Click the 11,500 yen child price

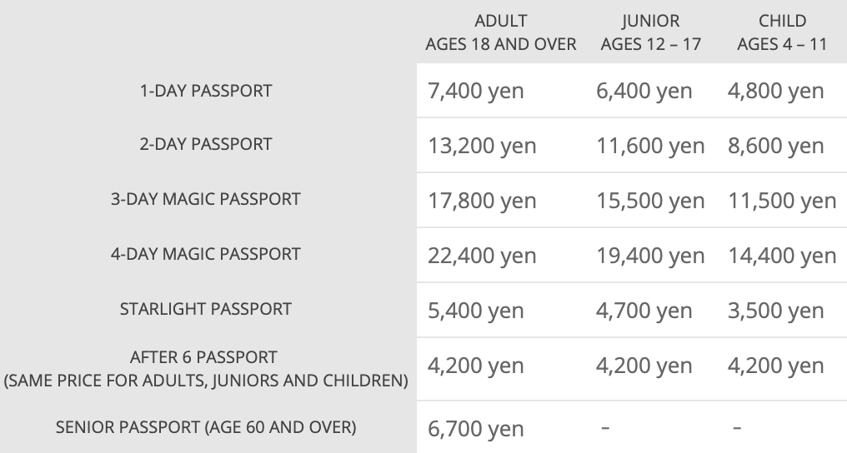tap(781, 201)
